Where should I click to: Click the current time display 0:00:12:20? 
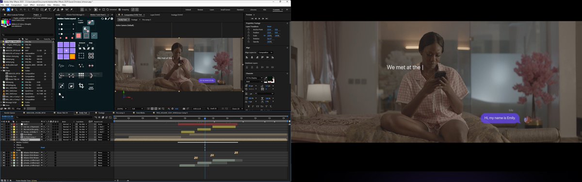point(7,116)
